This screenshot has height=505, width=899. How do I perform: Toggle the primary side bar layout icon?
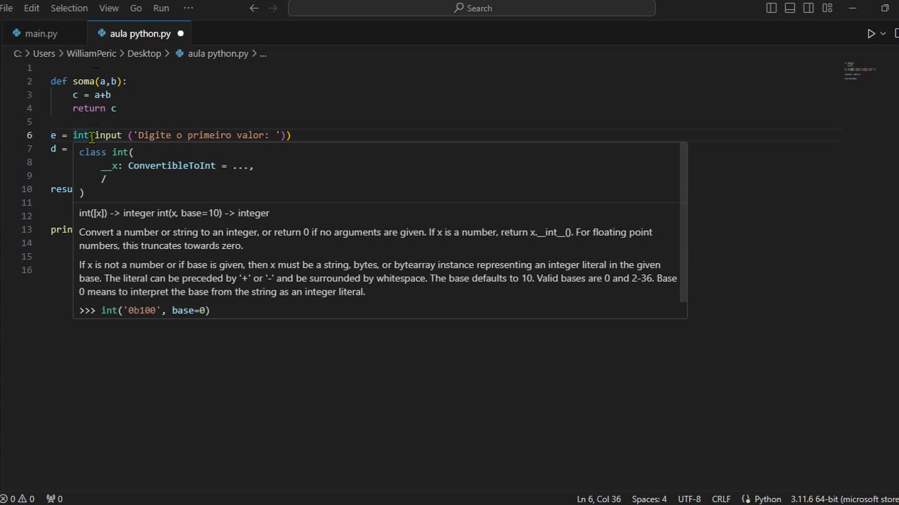click(x=771, y=8)
